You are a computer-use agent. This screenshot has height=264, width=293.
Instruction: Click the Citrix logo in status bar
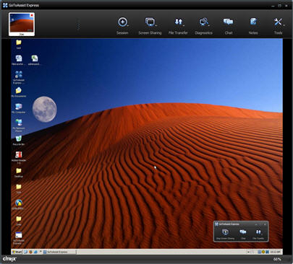click(x=9, y=259)
